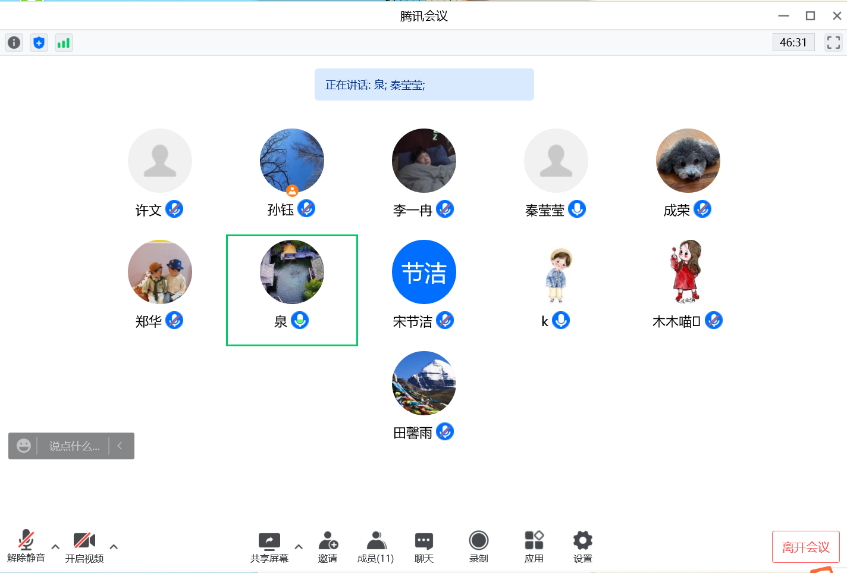Click 木木喵口's muted microphone icon
Image resolution: width=847 pixels, height=573 pixels.
click(714, 320)
